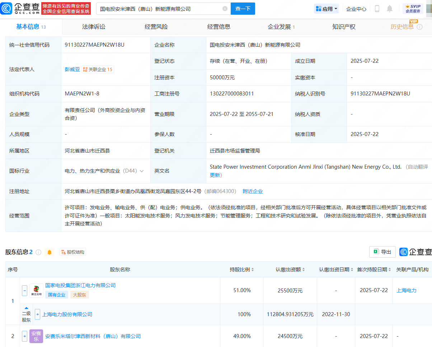The height and width of the screenshot is (347, 432).
Task: Click the red slogan banner beside logo
Action: point(66,8)
